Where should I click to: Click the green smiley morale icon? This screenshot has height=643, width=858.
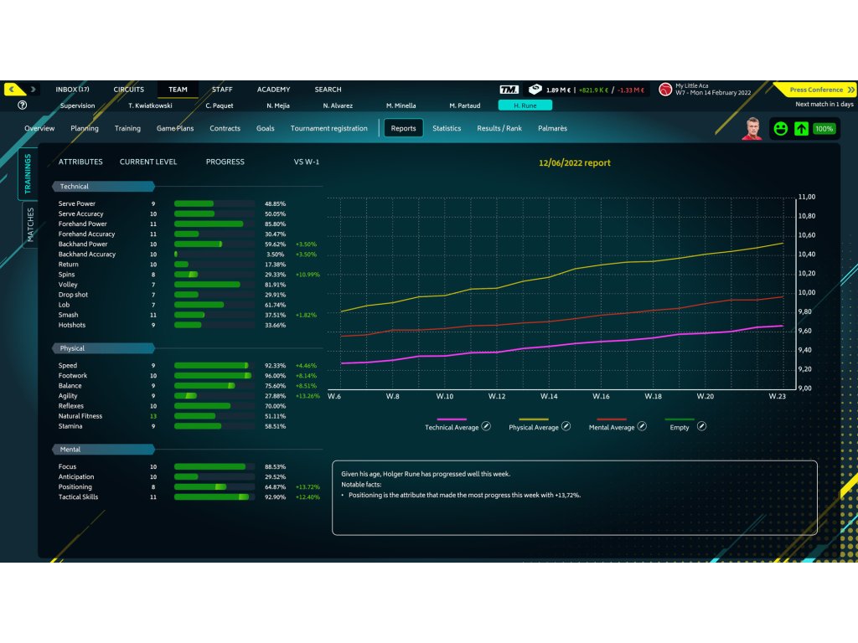click(780, 128)
